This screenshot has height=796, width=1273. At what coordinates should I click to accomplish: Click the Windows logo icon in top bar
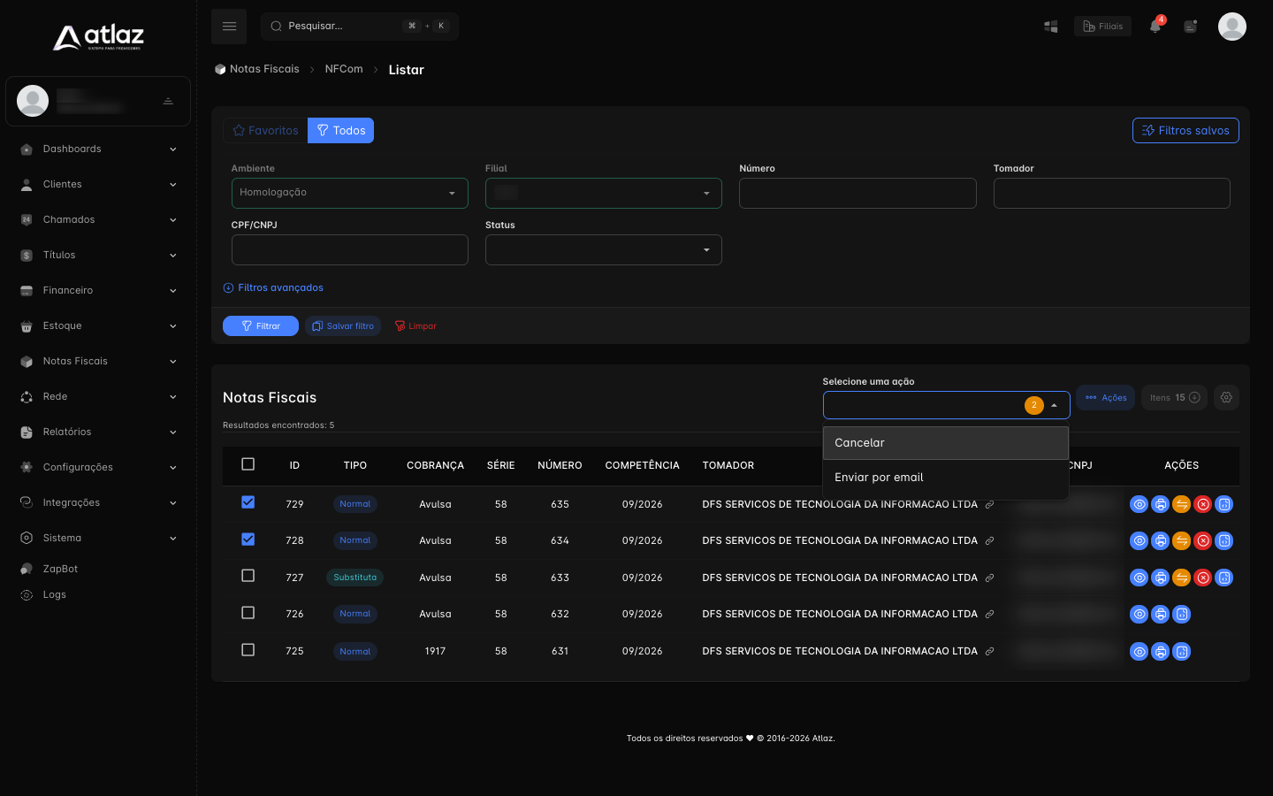(1051, 27)
